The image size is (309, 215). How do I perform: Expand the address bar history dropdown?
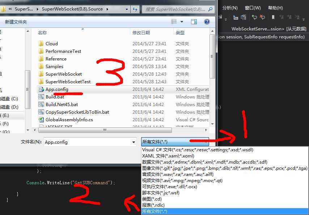pyautogui.click(x=127, y=9)
